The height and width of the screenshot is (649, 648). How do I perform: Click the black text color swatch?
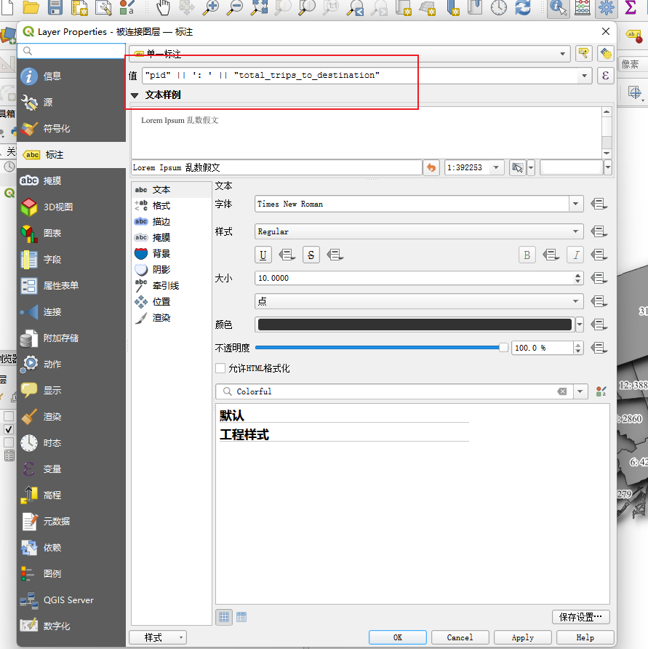(415, 324)
